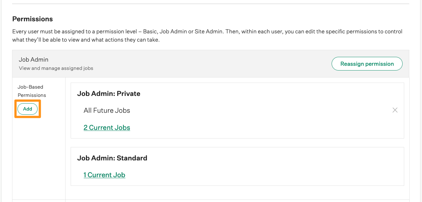Viewport: 422px width, 202px height.
Task: View the 1 Current Job under Standard
Action: (104, 175)
